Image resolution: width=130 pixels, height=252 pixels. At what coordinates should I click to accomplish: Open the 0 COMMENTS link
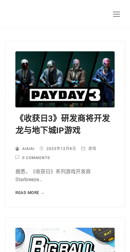36,158
